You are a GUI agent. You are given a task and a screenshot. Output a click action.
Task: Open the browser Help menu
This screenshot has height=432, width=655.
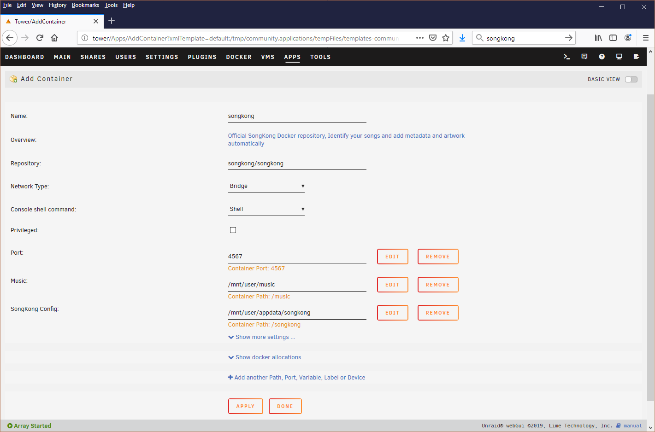point(129,5)
